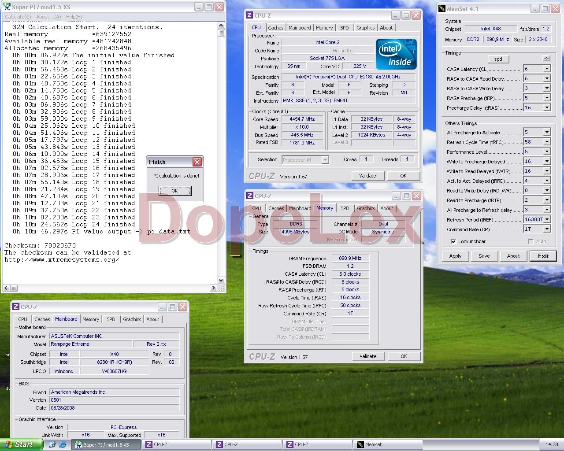The image size is (564, 451).
Task: Click Validate in Memory CPU-Z window
Action: [x=368, y=356]
